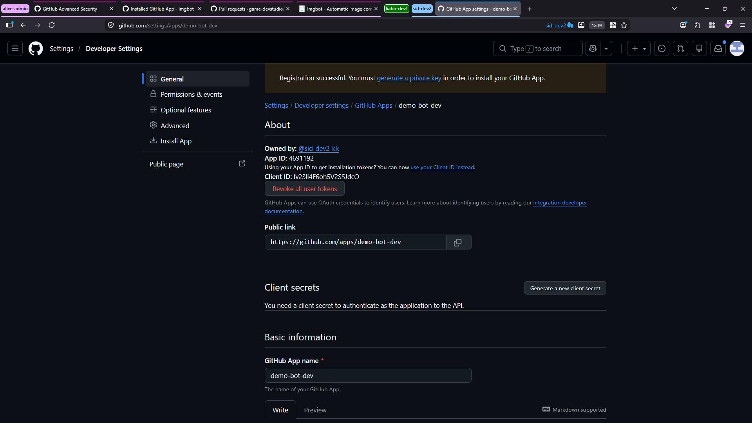Focus the GitHub App name field
The height and width of the screenshot is (423, 752).
point(368,376)
